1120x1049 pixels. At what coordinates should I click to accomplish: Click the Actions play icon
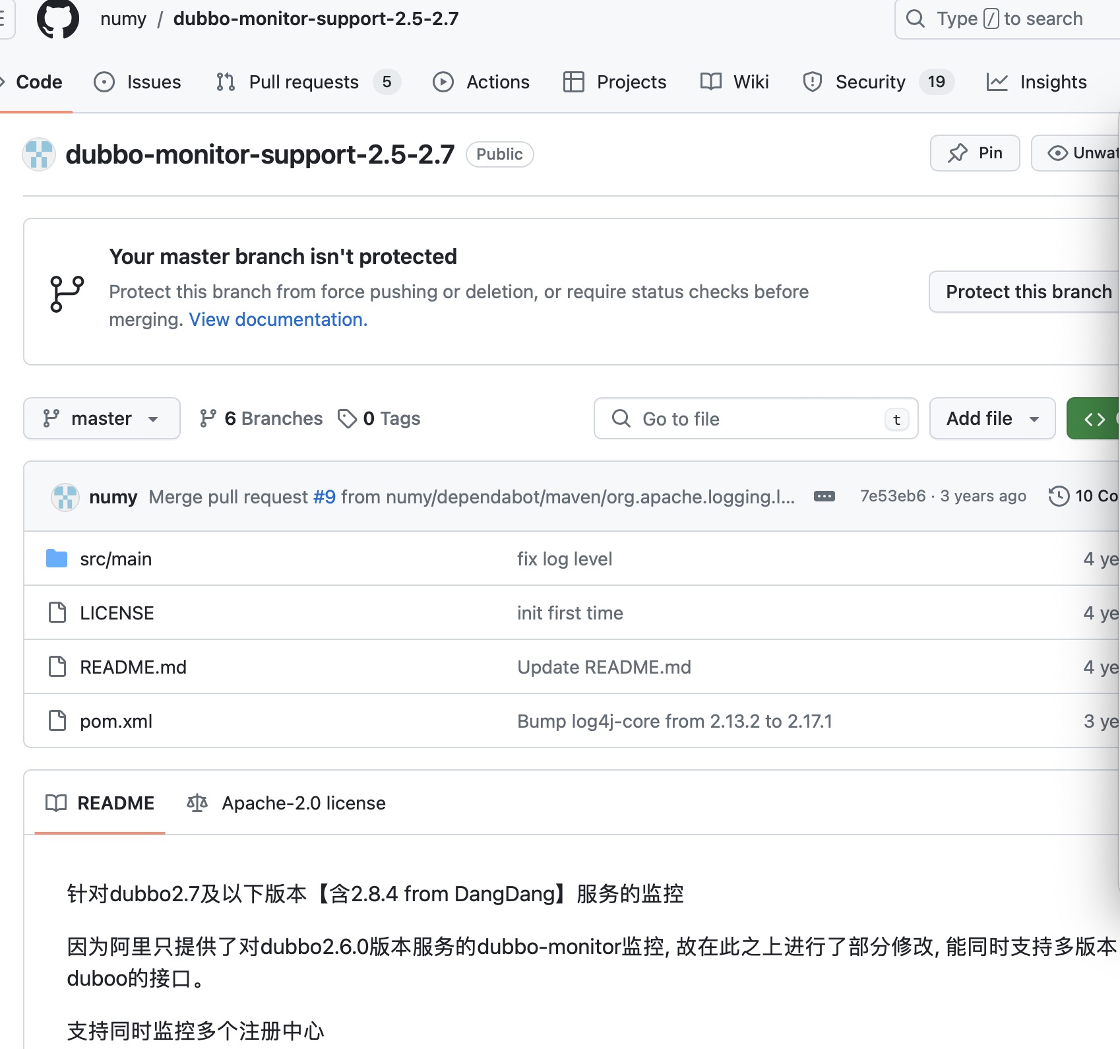tap(443, 82)
